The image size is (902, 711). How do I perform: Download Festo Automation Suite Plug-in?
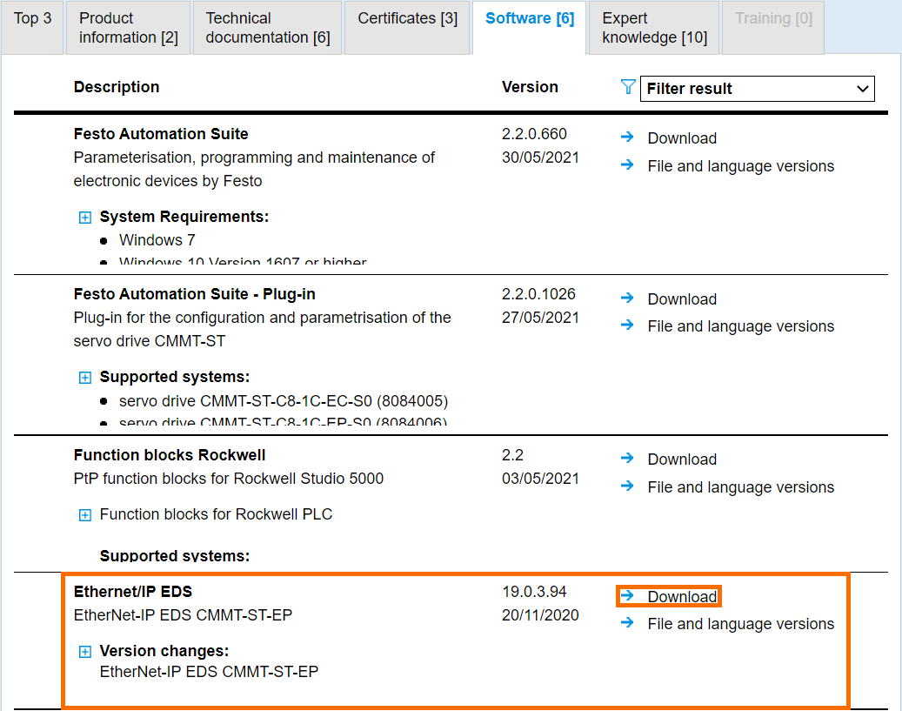pos(682,299)
